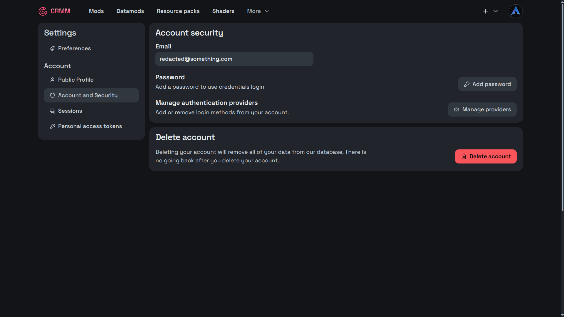Select Public Profile settings
This screenshot has width=564, height=317.
click(91, 80)
